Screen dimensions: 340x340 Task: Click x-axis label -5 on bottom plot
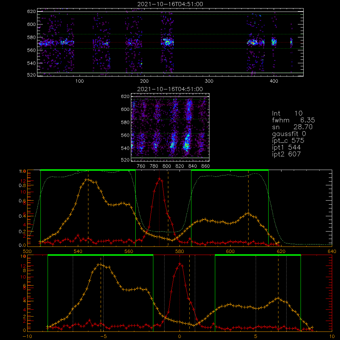point(103,337)
